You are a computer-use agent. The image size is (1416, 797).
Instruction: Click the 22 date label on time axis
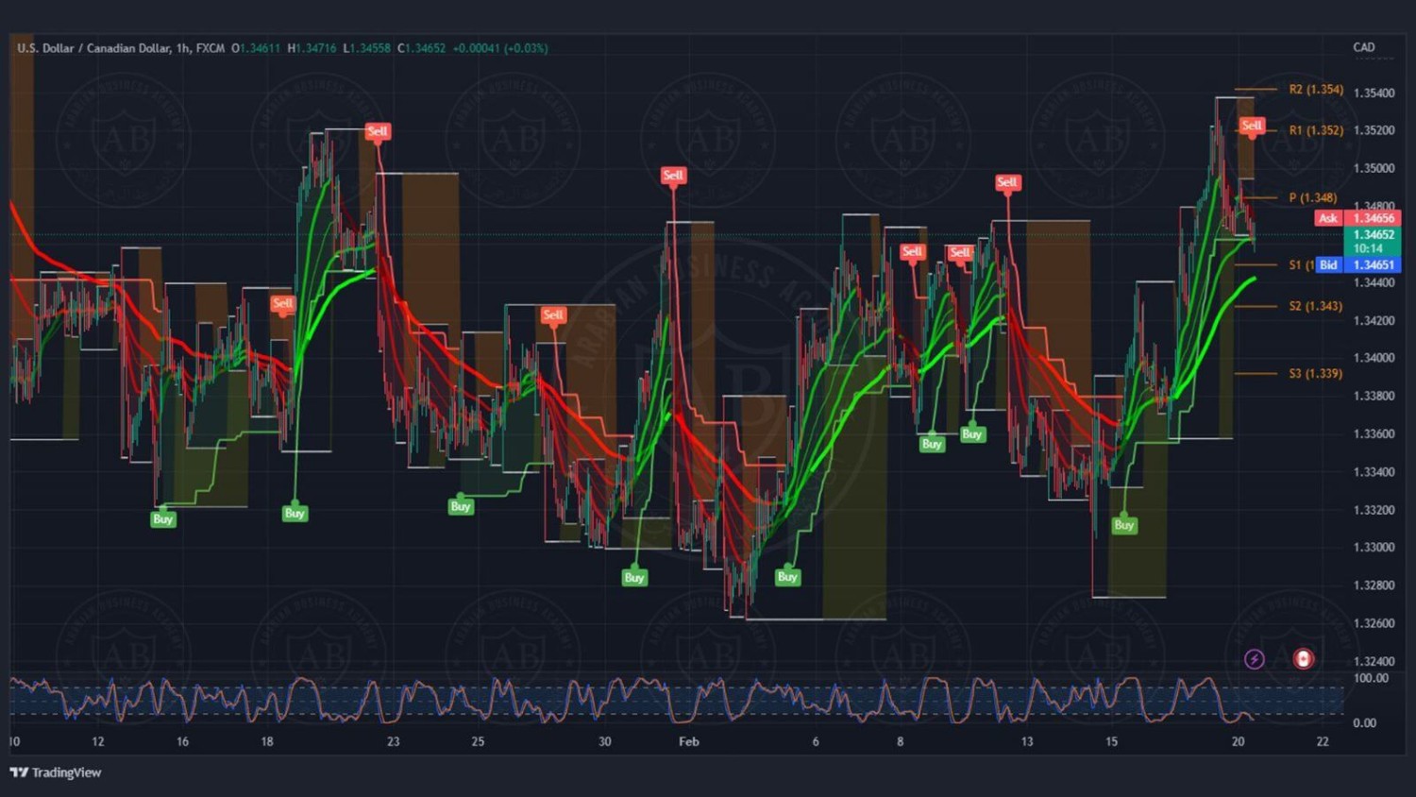point(1323,741)
